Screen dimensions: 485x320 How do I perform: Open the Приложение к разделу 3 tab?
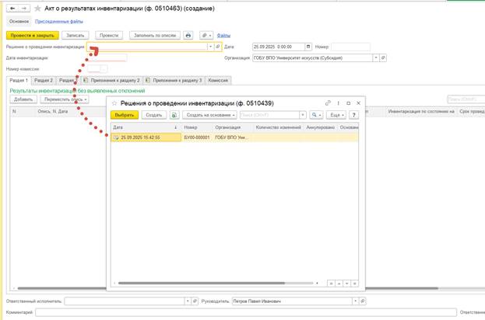[174, 81]
